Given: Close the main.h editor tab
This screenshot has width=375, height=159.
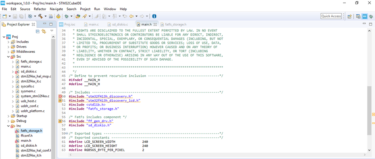Looking at the screenshot, I should pyautogui.click(x=155, y=24).
